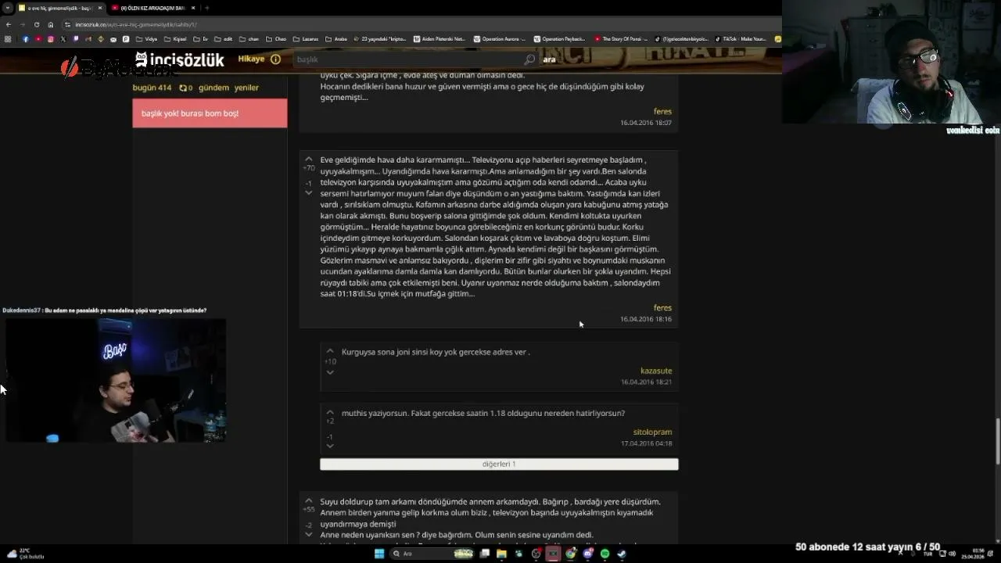Expand the 'diğerleri 1' replies bar
Image resolution: width=1001 pixels, height=563 pixels.
499,464
